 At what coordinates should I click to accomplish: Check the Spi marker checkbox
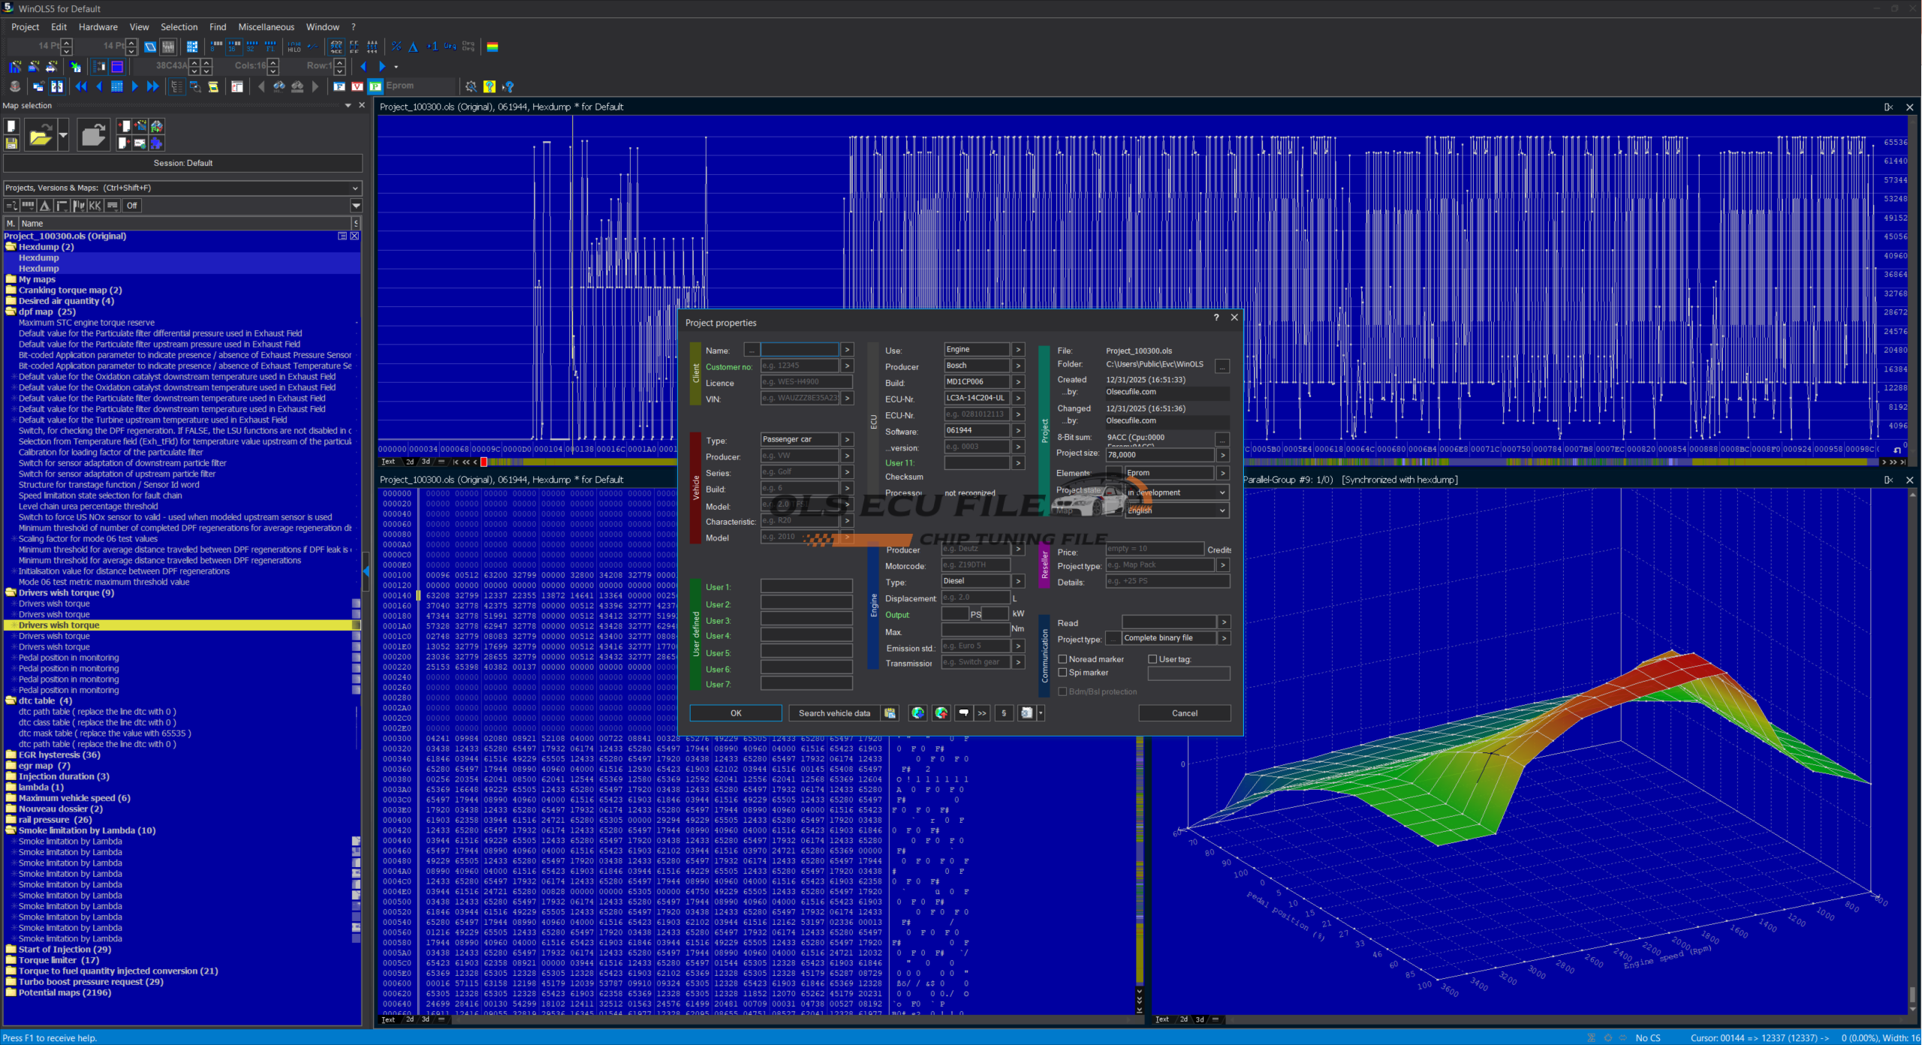tap(1062, 673)
